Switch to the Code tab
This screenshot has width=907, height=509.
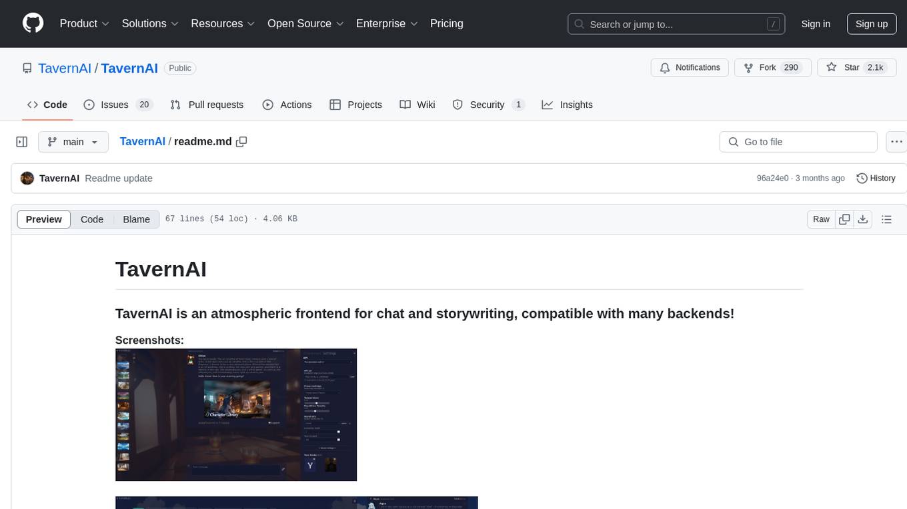point(47,105)
